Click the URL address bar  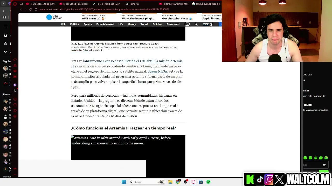tap(104, 10)
